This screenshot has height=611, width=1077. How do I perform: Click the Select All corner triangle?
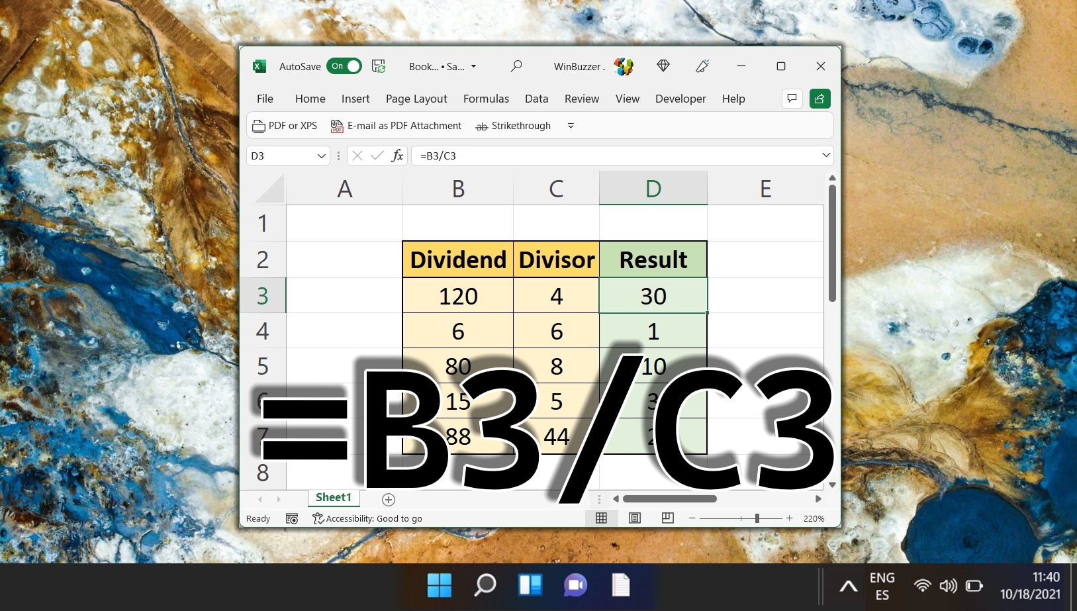coord(270,189)
